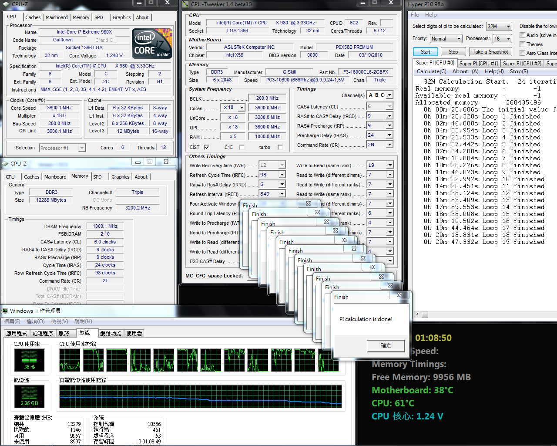Open the 服務 tab in Task Manager
The width and height of the screenshot is (557, 446).
64,334
